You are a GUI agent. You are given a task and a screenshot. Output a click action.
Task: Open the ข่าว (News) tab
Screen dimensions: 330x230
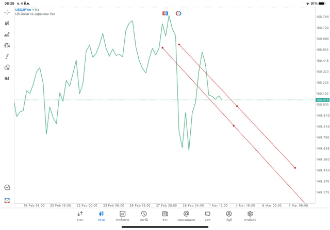coord(165,216)
